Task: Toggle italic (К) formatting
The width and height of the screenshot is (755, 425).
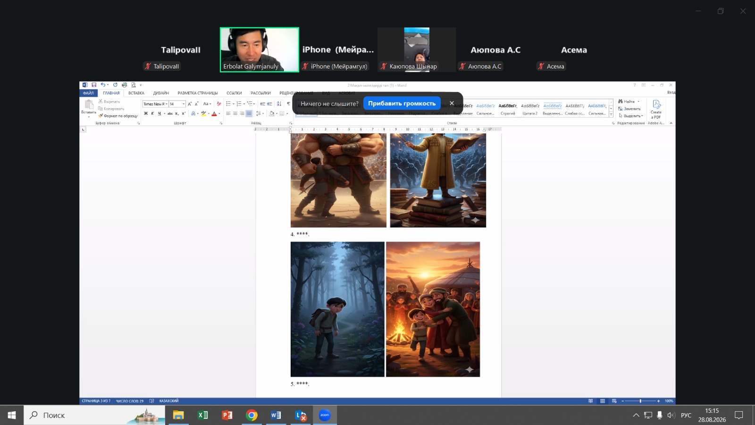Action: (x=152, y=113)
